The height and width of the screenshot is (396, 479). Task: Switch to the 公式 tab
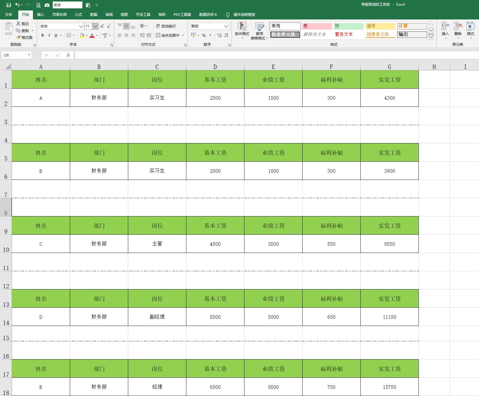click(78, 15)
